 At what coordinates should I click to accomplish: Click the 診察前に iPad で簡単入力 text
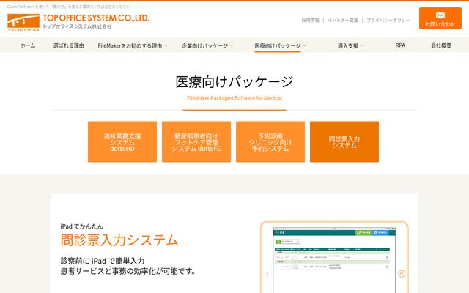pyautogui.click(x=103, y=261)
